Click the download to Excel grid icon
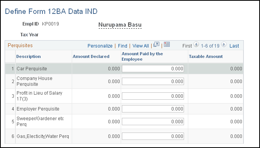This screenshot has width=260, height=148. click(x=167, y=44)
